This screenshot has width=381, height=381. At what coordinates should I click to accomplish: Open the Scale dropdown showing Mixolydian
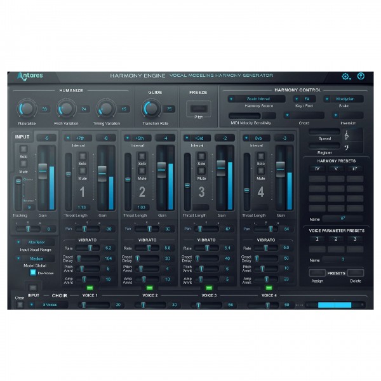344,99
